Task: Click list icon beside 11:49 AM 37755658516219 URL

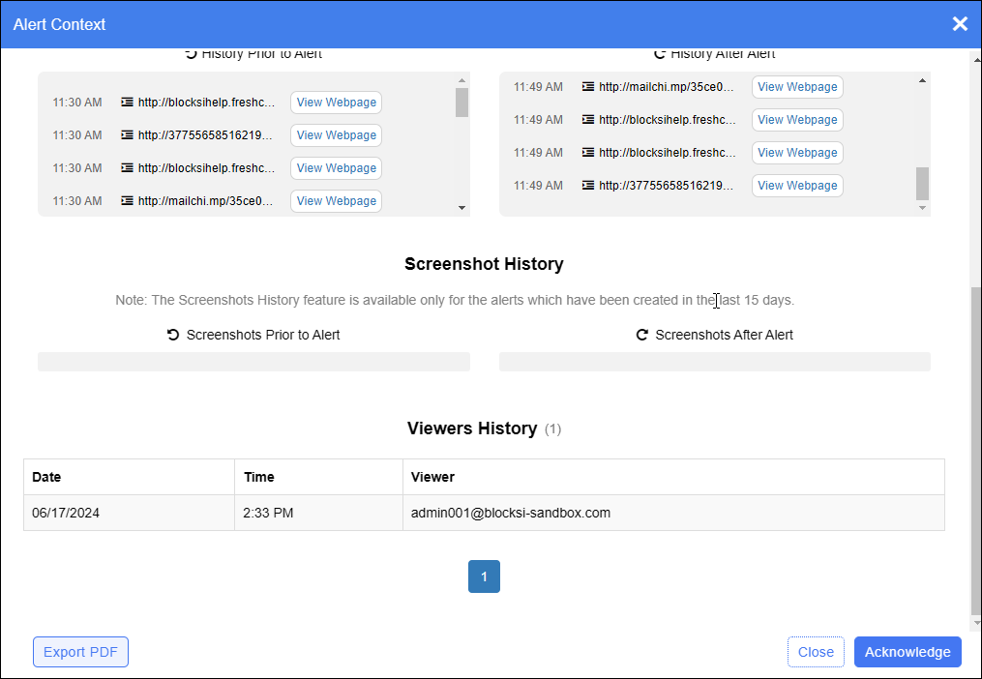Action: [588, 185]
